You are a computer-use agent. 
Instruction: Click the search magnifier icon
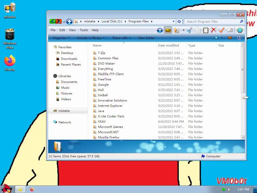point(241,22)
